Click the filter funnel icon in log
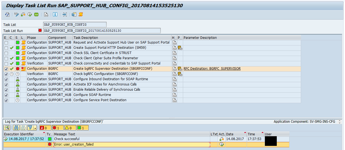345x150 pixels. 30,128
